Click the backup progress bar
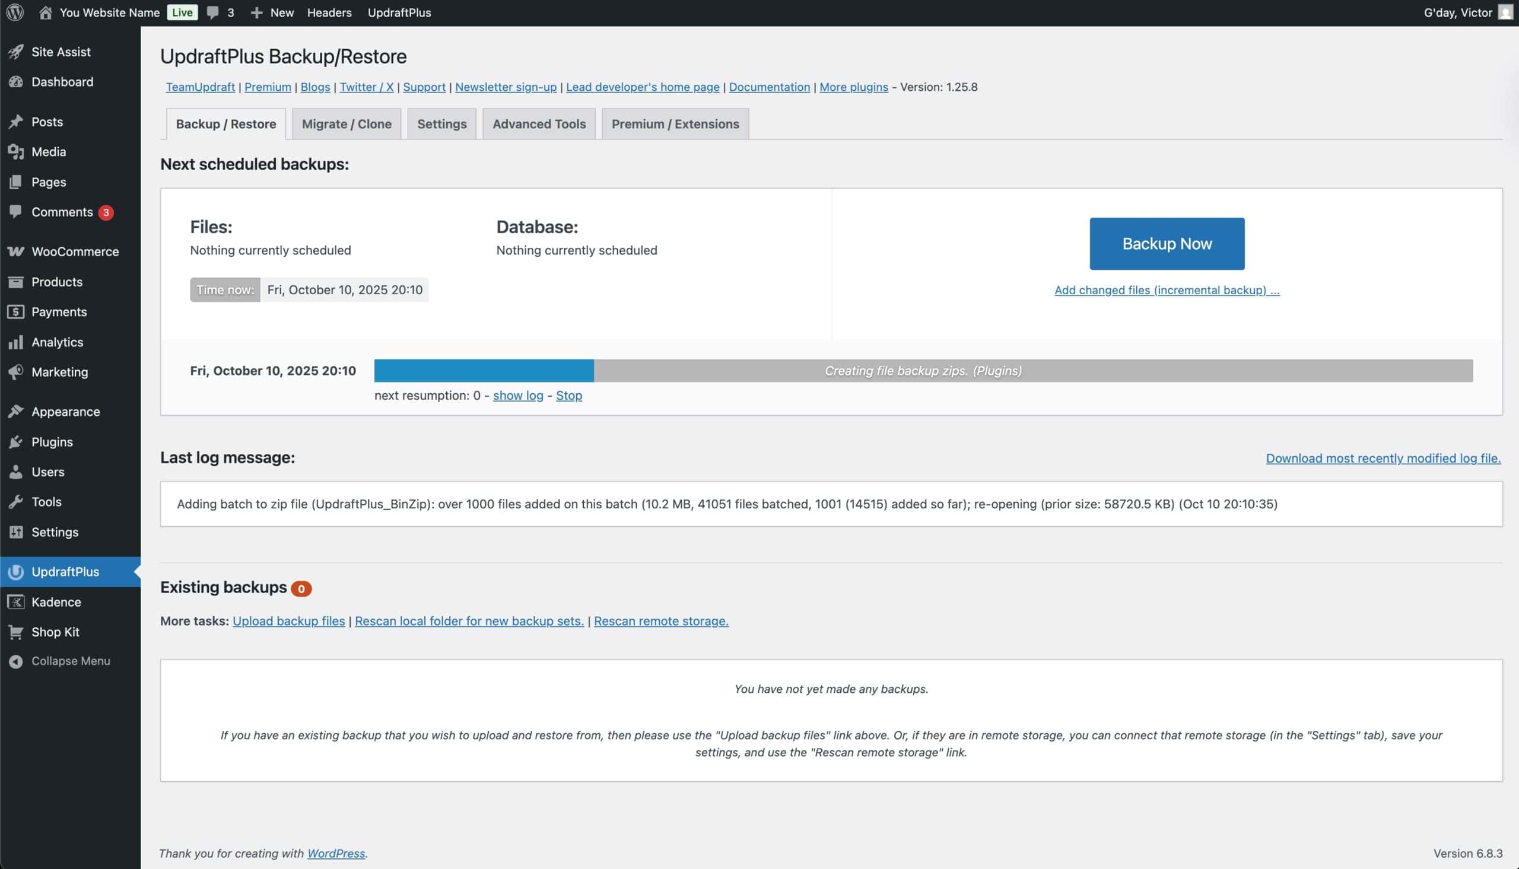 923,371
